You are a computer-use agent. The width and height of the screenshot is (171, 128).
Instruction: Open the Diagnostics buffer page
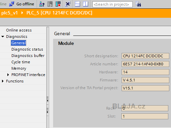click(x=28, y=56)
